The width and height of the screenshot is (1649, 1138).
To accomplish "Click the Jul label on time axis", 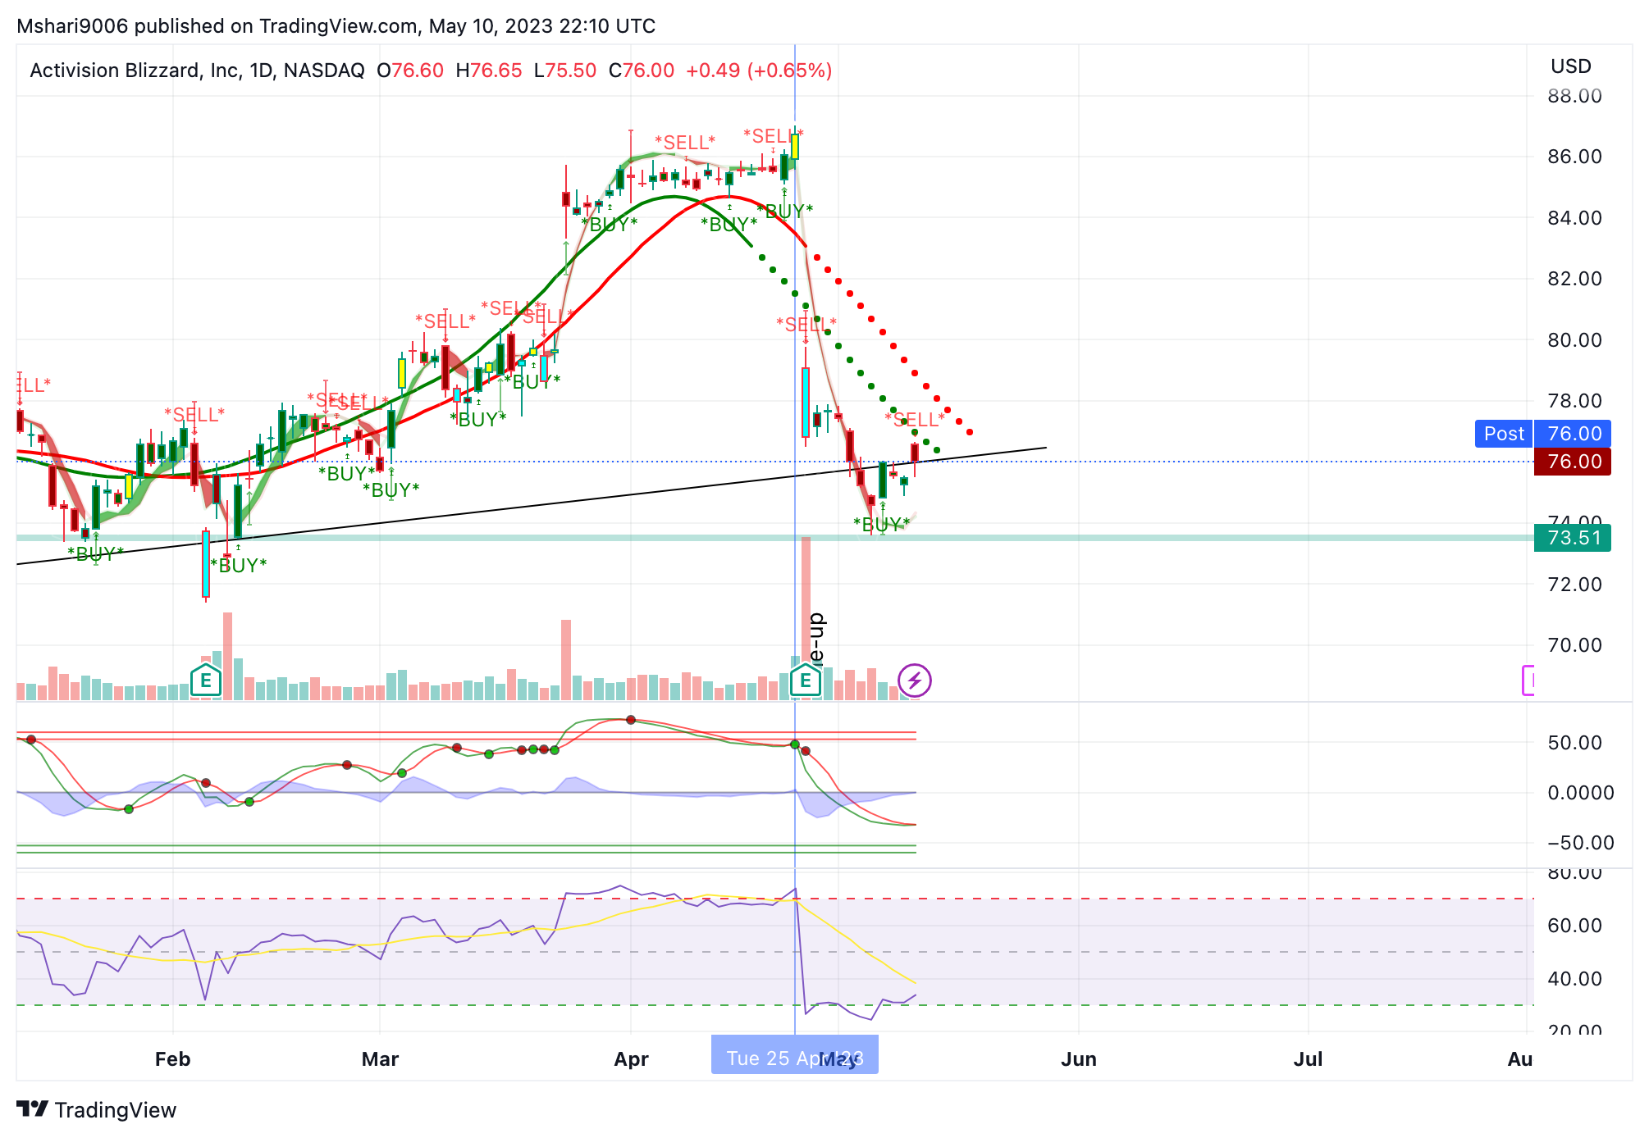I will 1308,1059.
